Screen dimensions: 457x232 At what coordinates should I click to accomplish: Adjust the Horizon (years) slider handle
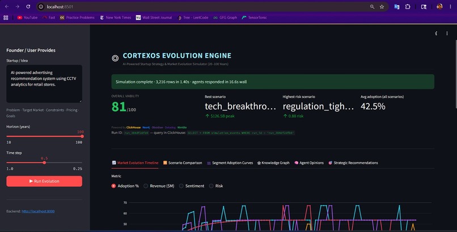pyautogui.click(x=82, y=136)
